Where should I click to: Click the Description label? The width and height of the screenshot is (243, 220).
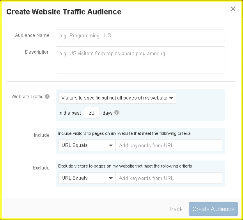click(x=37, y=52)
